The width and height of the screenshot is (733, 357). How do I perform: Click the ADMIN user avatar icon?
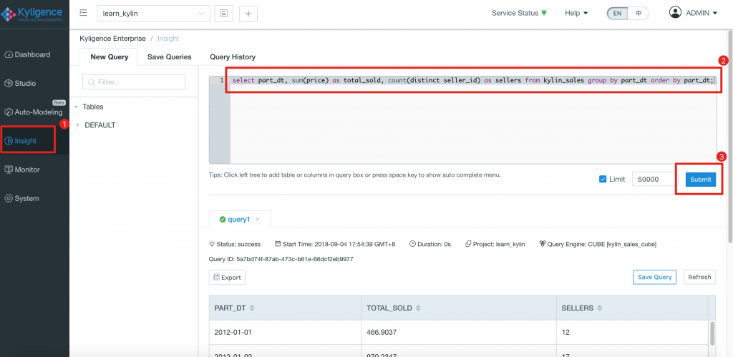[675, 13]
